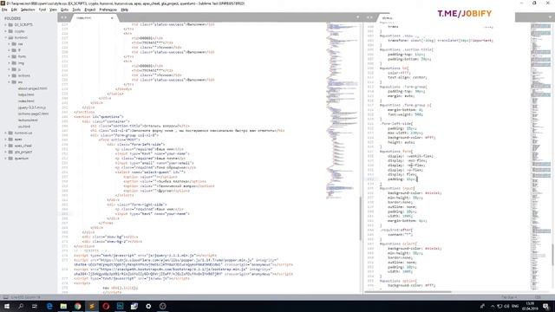
Task: Open actions-page2.html in the sidebar
Action: pos(33,114)
